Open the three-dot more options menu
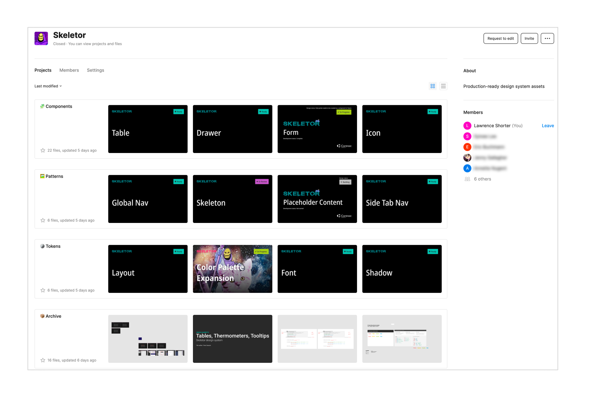Image resolution: width=589 pixels, height=401 pixels. [x=547, y=39]
